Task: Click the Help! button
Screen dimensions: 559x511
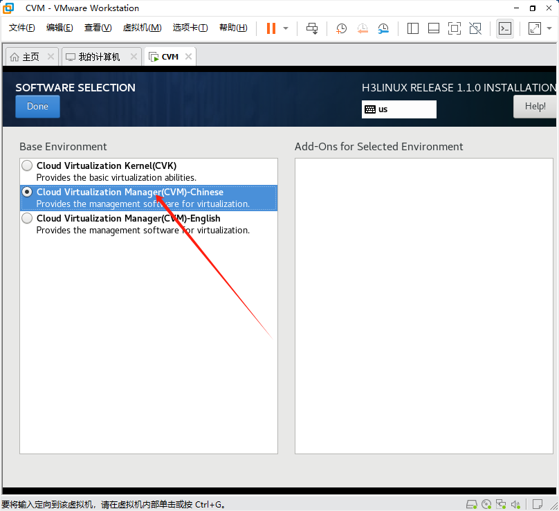Action: (x=536, y=106)
